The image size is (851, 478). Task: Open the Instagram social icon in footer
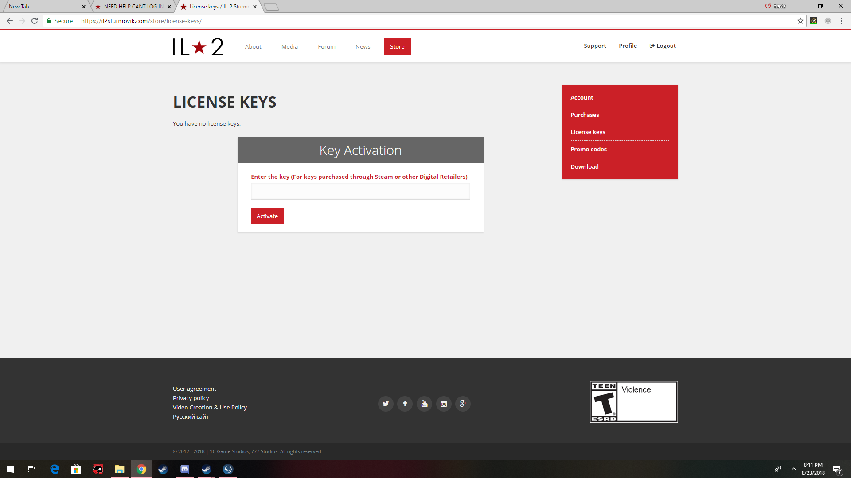click(444, 404)
